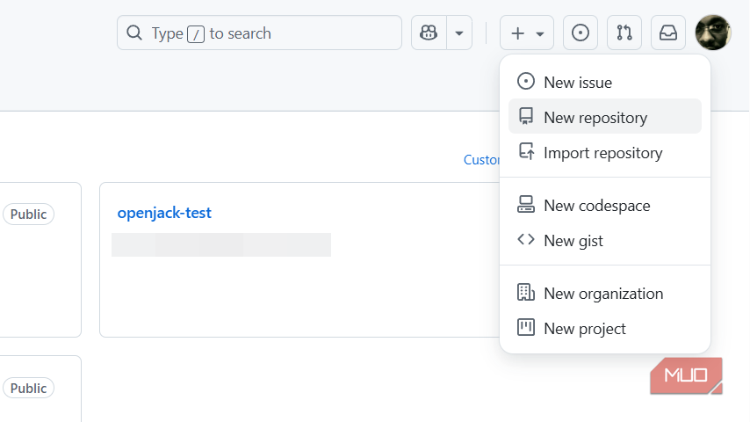This screenshot has width=750, height=422.
Task: Select 'New project' menu entry
Action: (x=605, y=328)
